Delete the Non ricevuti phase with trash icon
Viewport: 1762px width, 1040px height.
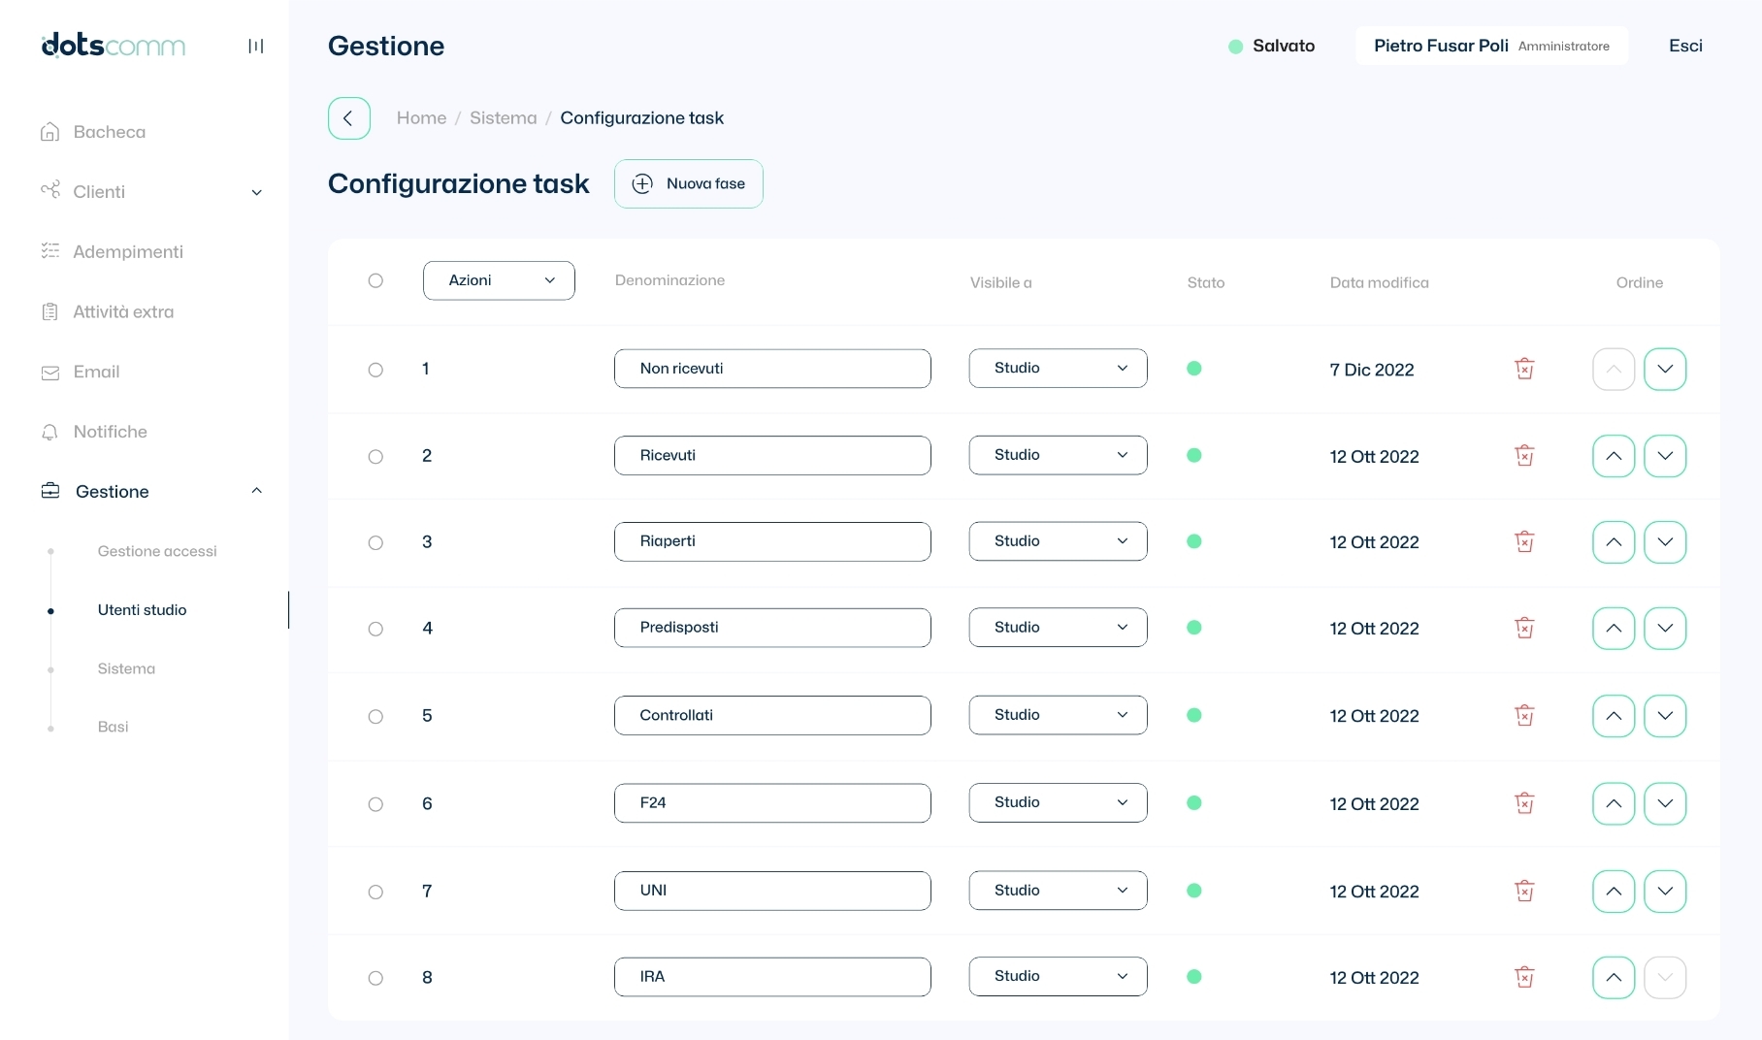[1524, 369]
